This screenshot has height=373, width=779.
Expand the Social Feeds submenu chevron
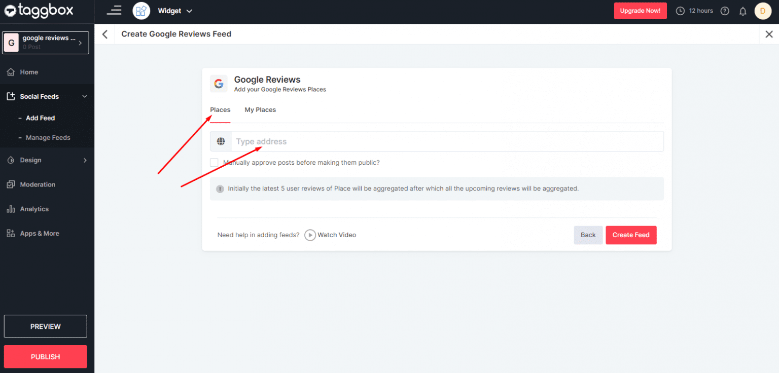[85, 96]
